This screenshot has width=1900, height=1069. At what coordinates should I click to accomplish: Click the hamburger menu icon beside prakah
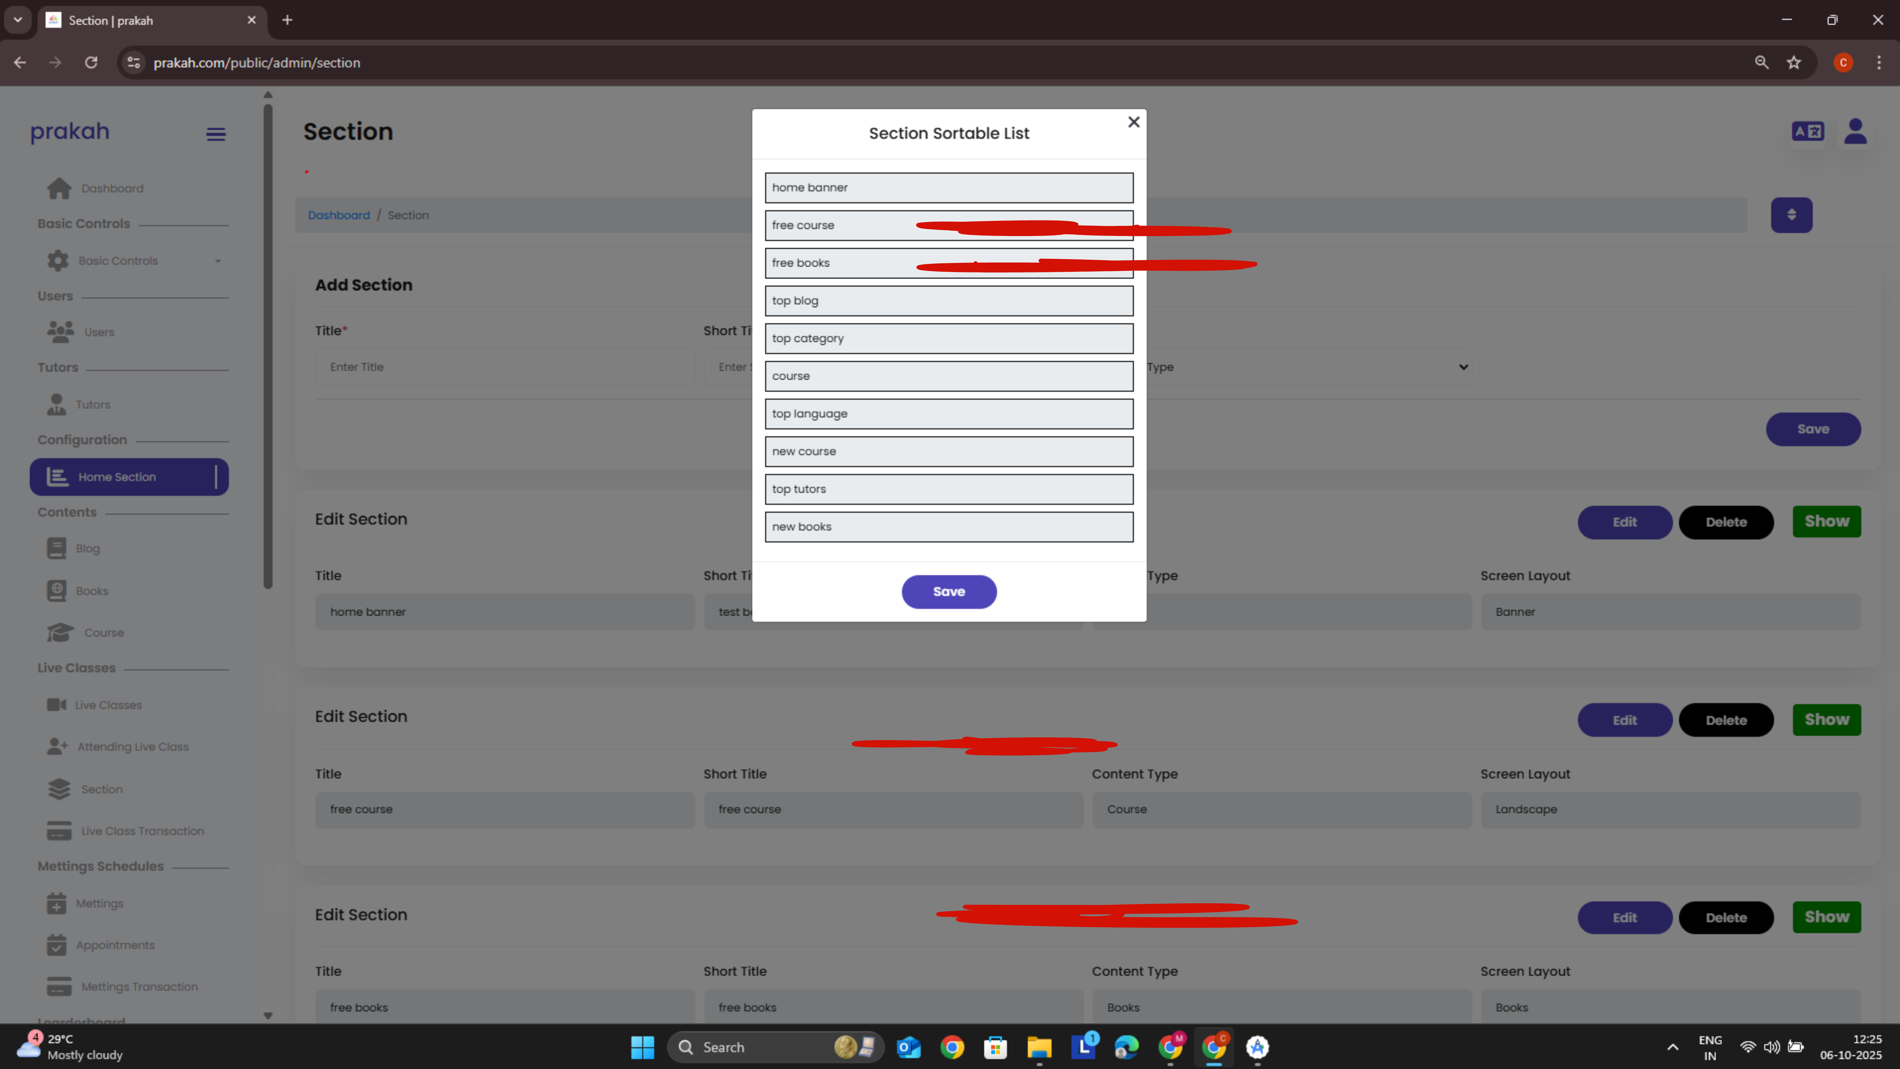point(215,134)
